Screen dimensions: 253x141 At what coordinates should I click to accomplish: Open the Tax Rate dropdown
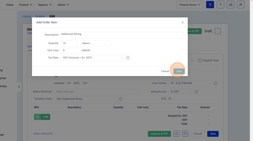coord(93,58)
